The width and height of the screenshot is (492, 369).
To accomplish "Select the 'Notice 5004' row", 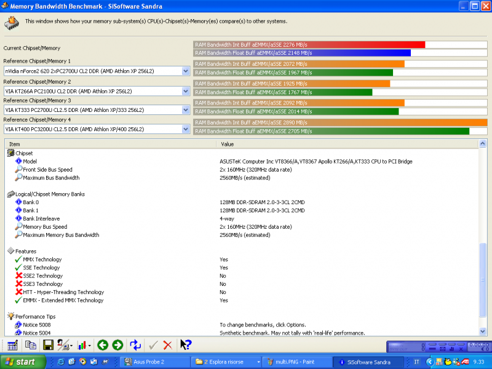I will pyautogui.click(x=242, y=333).
